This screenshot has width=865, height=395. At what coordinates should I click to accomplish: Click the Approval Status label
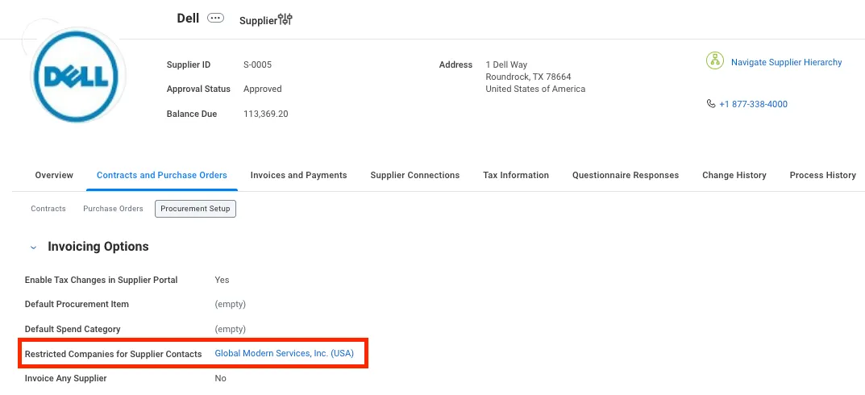click(198, 89)
